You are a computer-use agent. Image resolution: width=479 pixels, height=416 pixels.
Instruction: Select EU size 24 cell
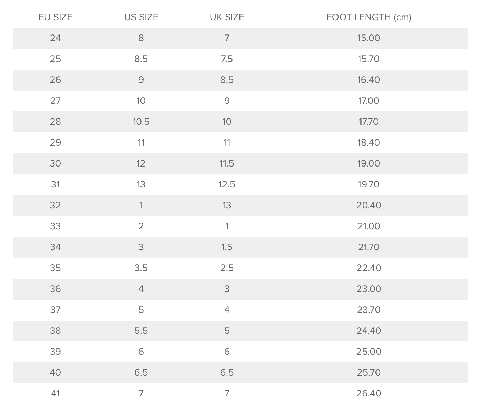coord(55,38)
